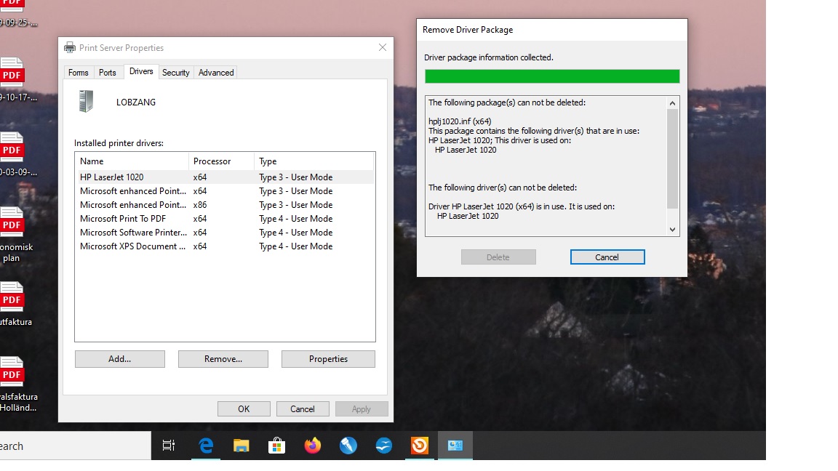Open Firefox from the taskbar
The width and height of the screenshot is (838, 471).
pos(313,446)
